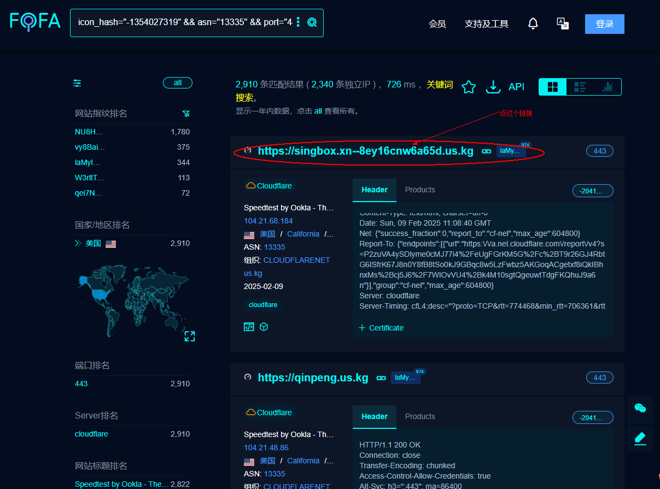Click the 登录 login button
The width and height of the screenshot is (660, 489).
pyautogui.click(x=604, y=24)
